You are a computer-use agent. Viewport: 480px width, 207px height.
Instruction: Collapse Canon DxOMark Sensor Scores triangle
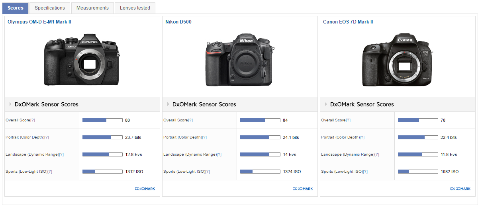pyautogui.click(x=326, y=104)
